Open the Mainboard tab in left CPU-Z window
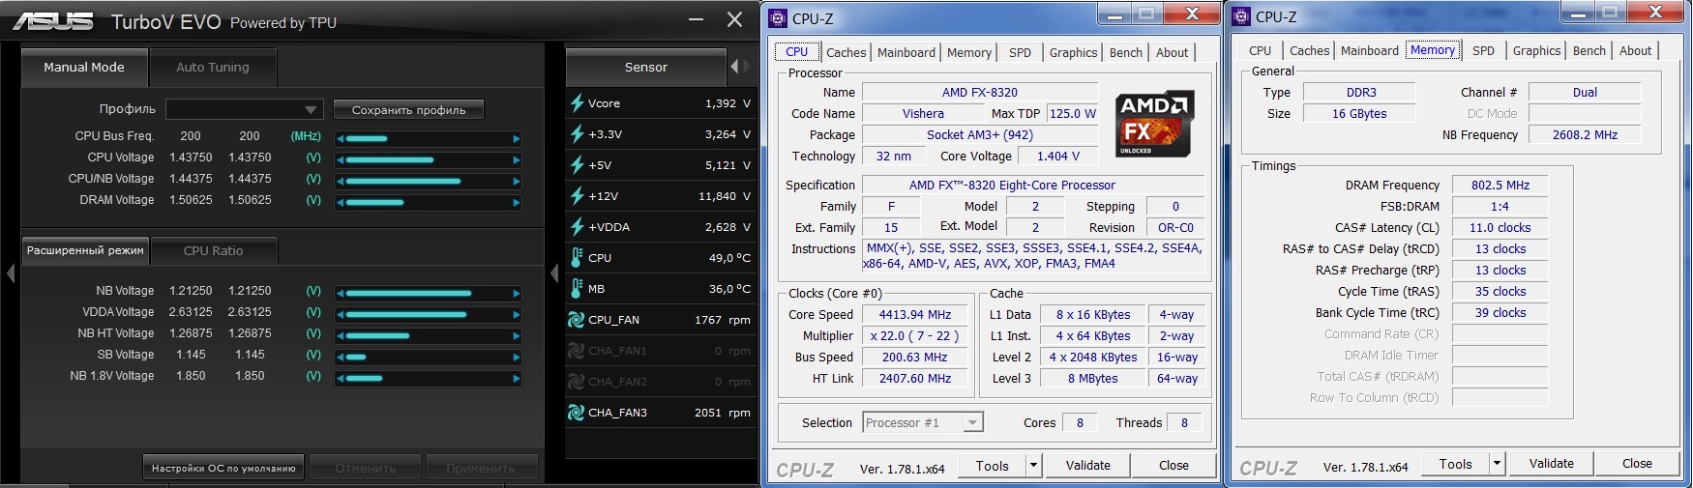Screen dimensions: 1693x488 point(906,53)
